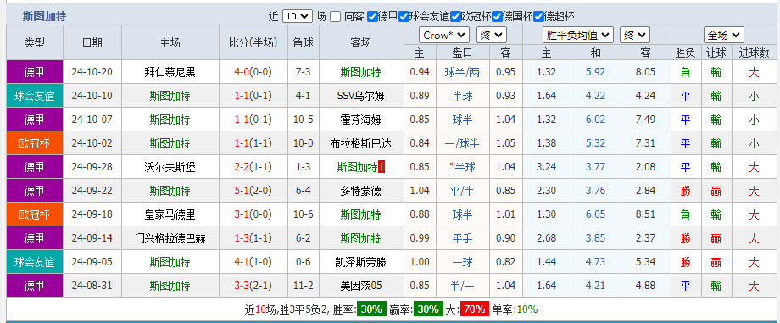Screen dimensions: 780x323
Task: Click the 欧冠杯 tag in 24-10-02 row
Action: (x=34, y=143)
